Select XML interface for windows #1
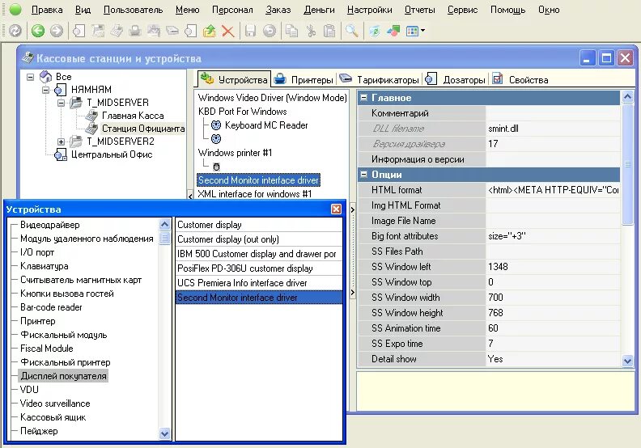Viewport: 641px width, 448px height. 255,194
